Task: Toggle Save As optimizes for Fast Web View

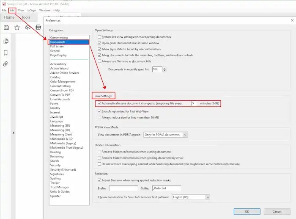Action: coord(99,111)
